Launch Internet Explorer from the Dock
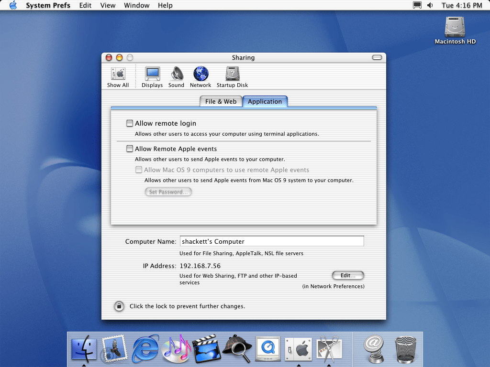Screen dimensions: 490x367 tap(145, 348)
